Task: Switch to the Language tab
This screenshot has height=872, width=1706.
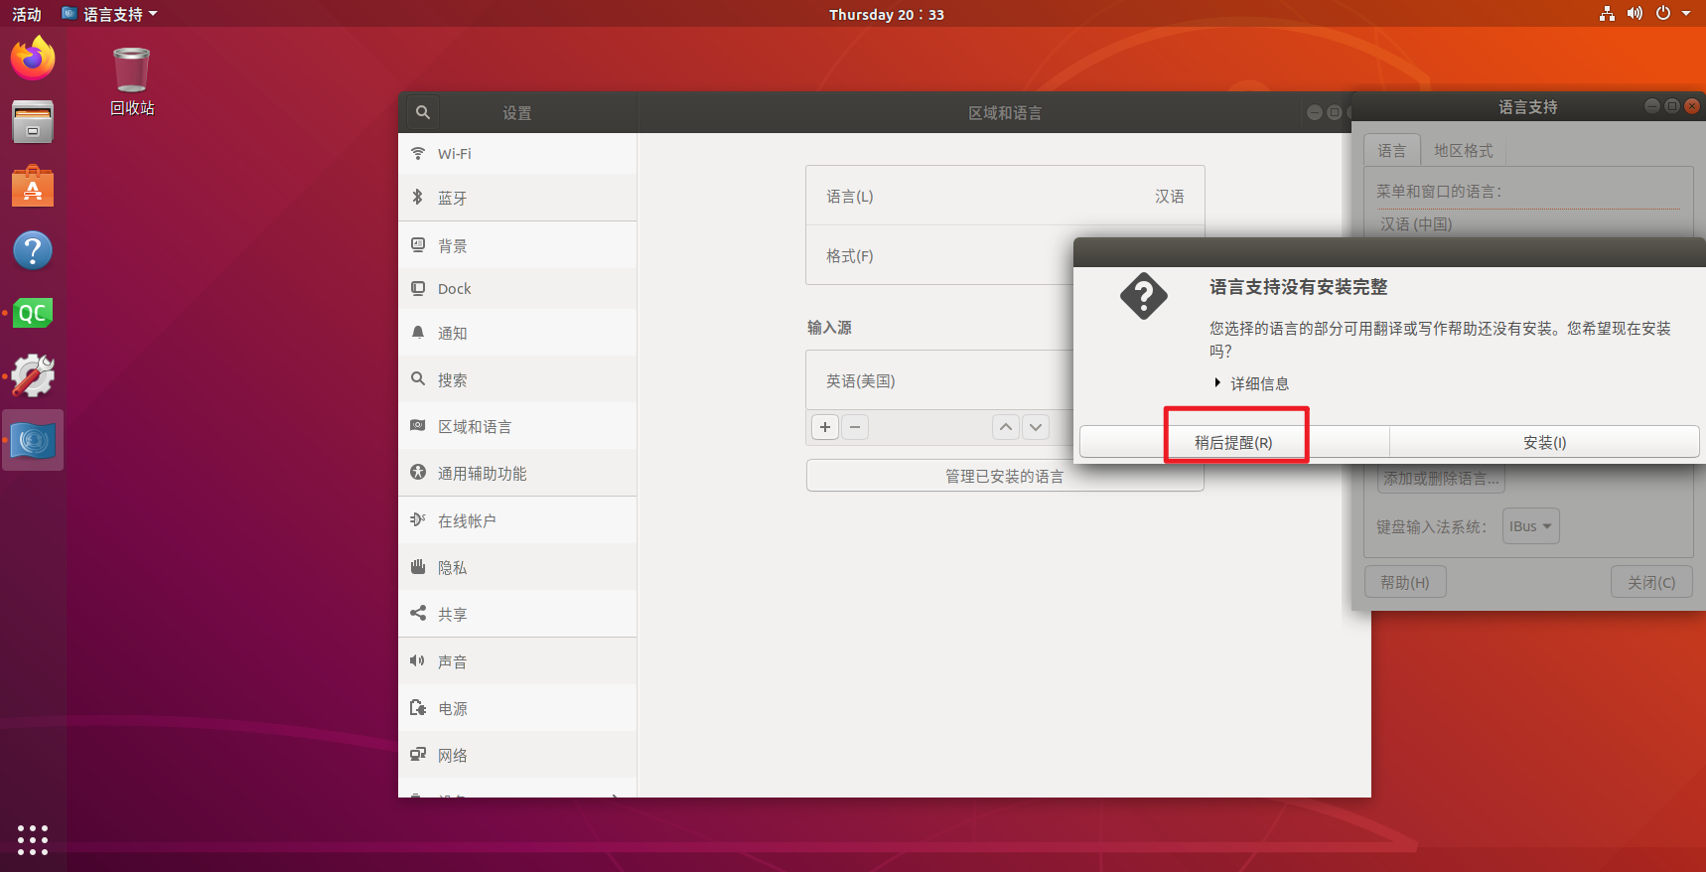Action: (1391, 150)
